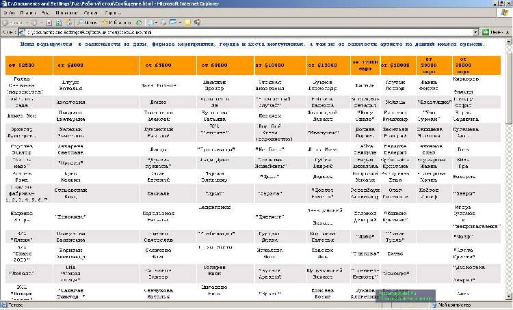Click the 'от $20000' column header
The image size is (513, 310).
(398, 66)
